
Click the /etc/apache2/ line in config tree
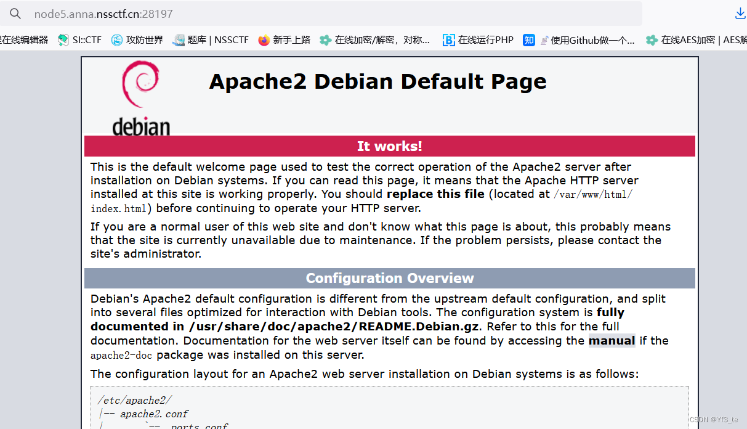pos(134,401)
